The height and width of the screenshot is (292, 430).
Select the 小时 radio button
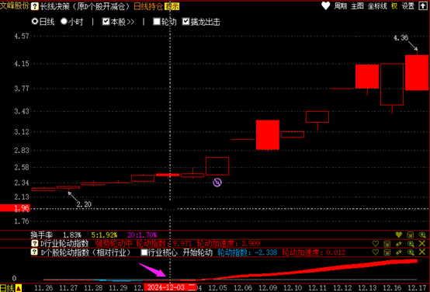[64, 22]
